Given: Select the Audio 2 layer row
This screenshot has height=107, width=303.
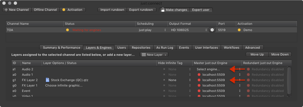Looking at the screenshot, I should point(149,69).
